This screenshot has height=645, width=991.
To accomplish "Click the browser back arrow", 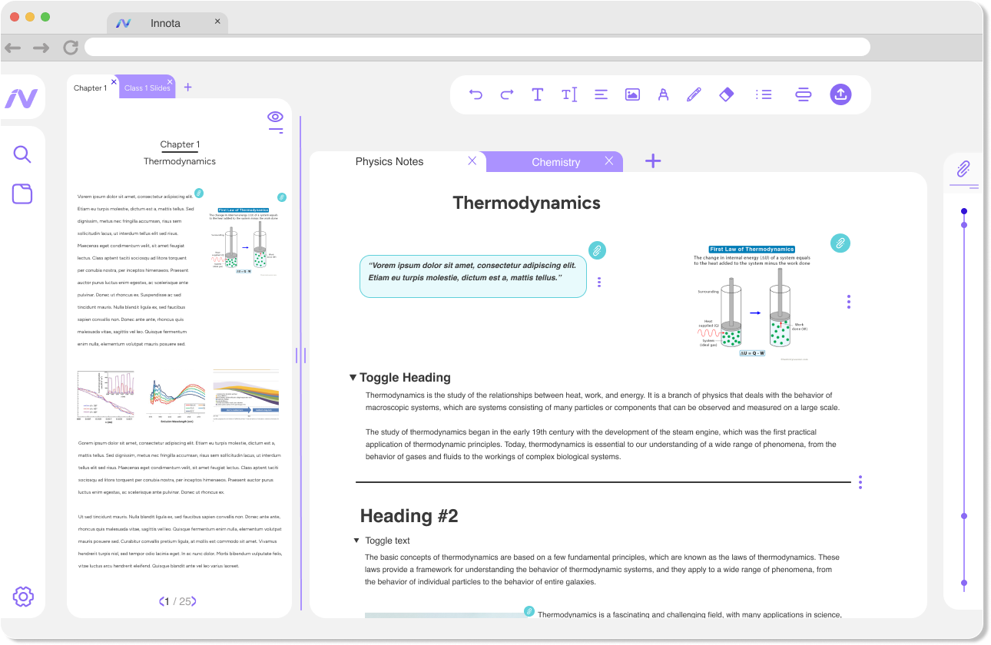I will click(12, 48).
